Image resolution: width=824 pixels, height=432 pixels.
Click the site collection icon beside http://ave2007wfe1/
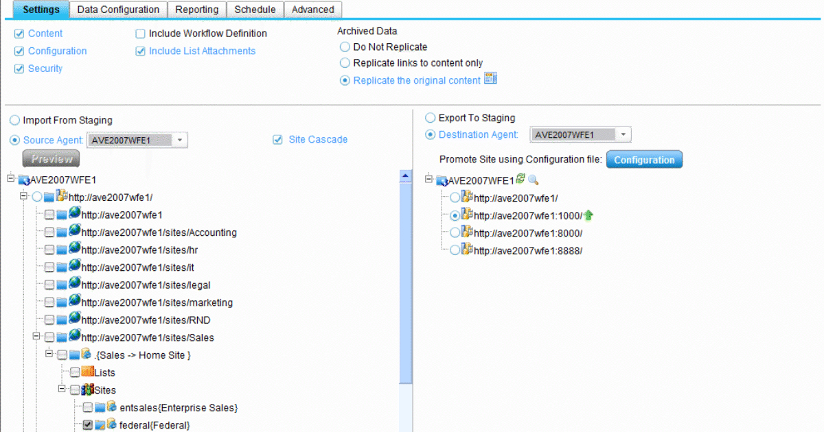(61, 196)
